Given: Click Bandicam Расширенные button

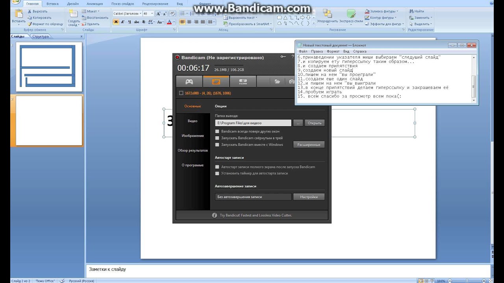Looking at the screenshot, I should coord(309,145).
